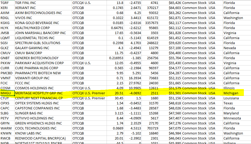Click FCCC INC company cell
251x144 pixels.
(x=43, y=83)
